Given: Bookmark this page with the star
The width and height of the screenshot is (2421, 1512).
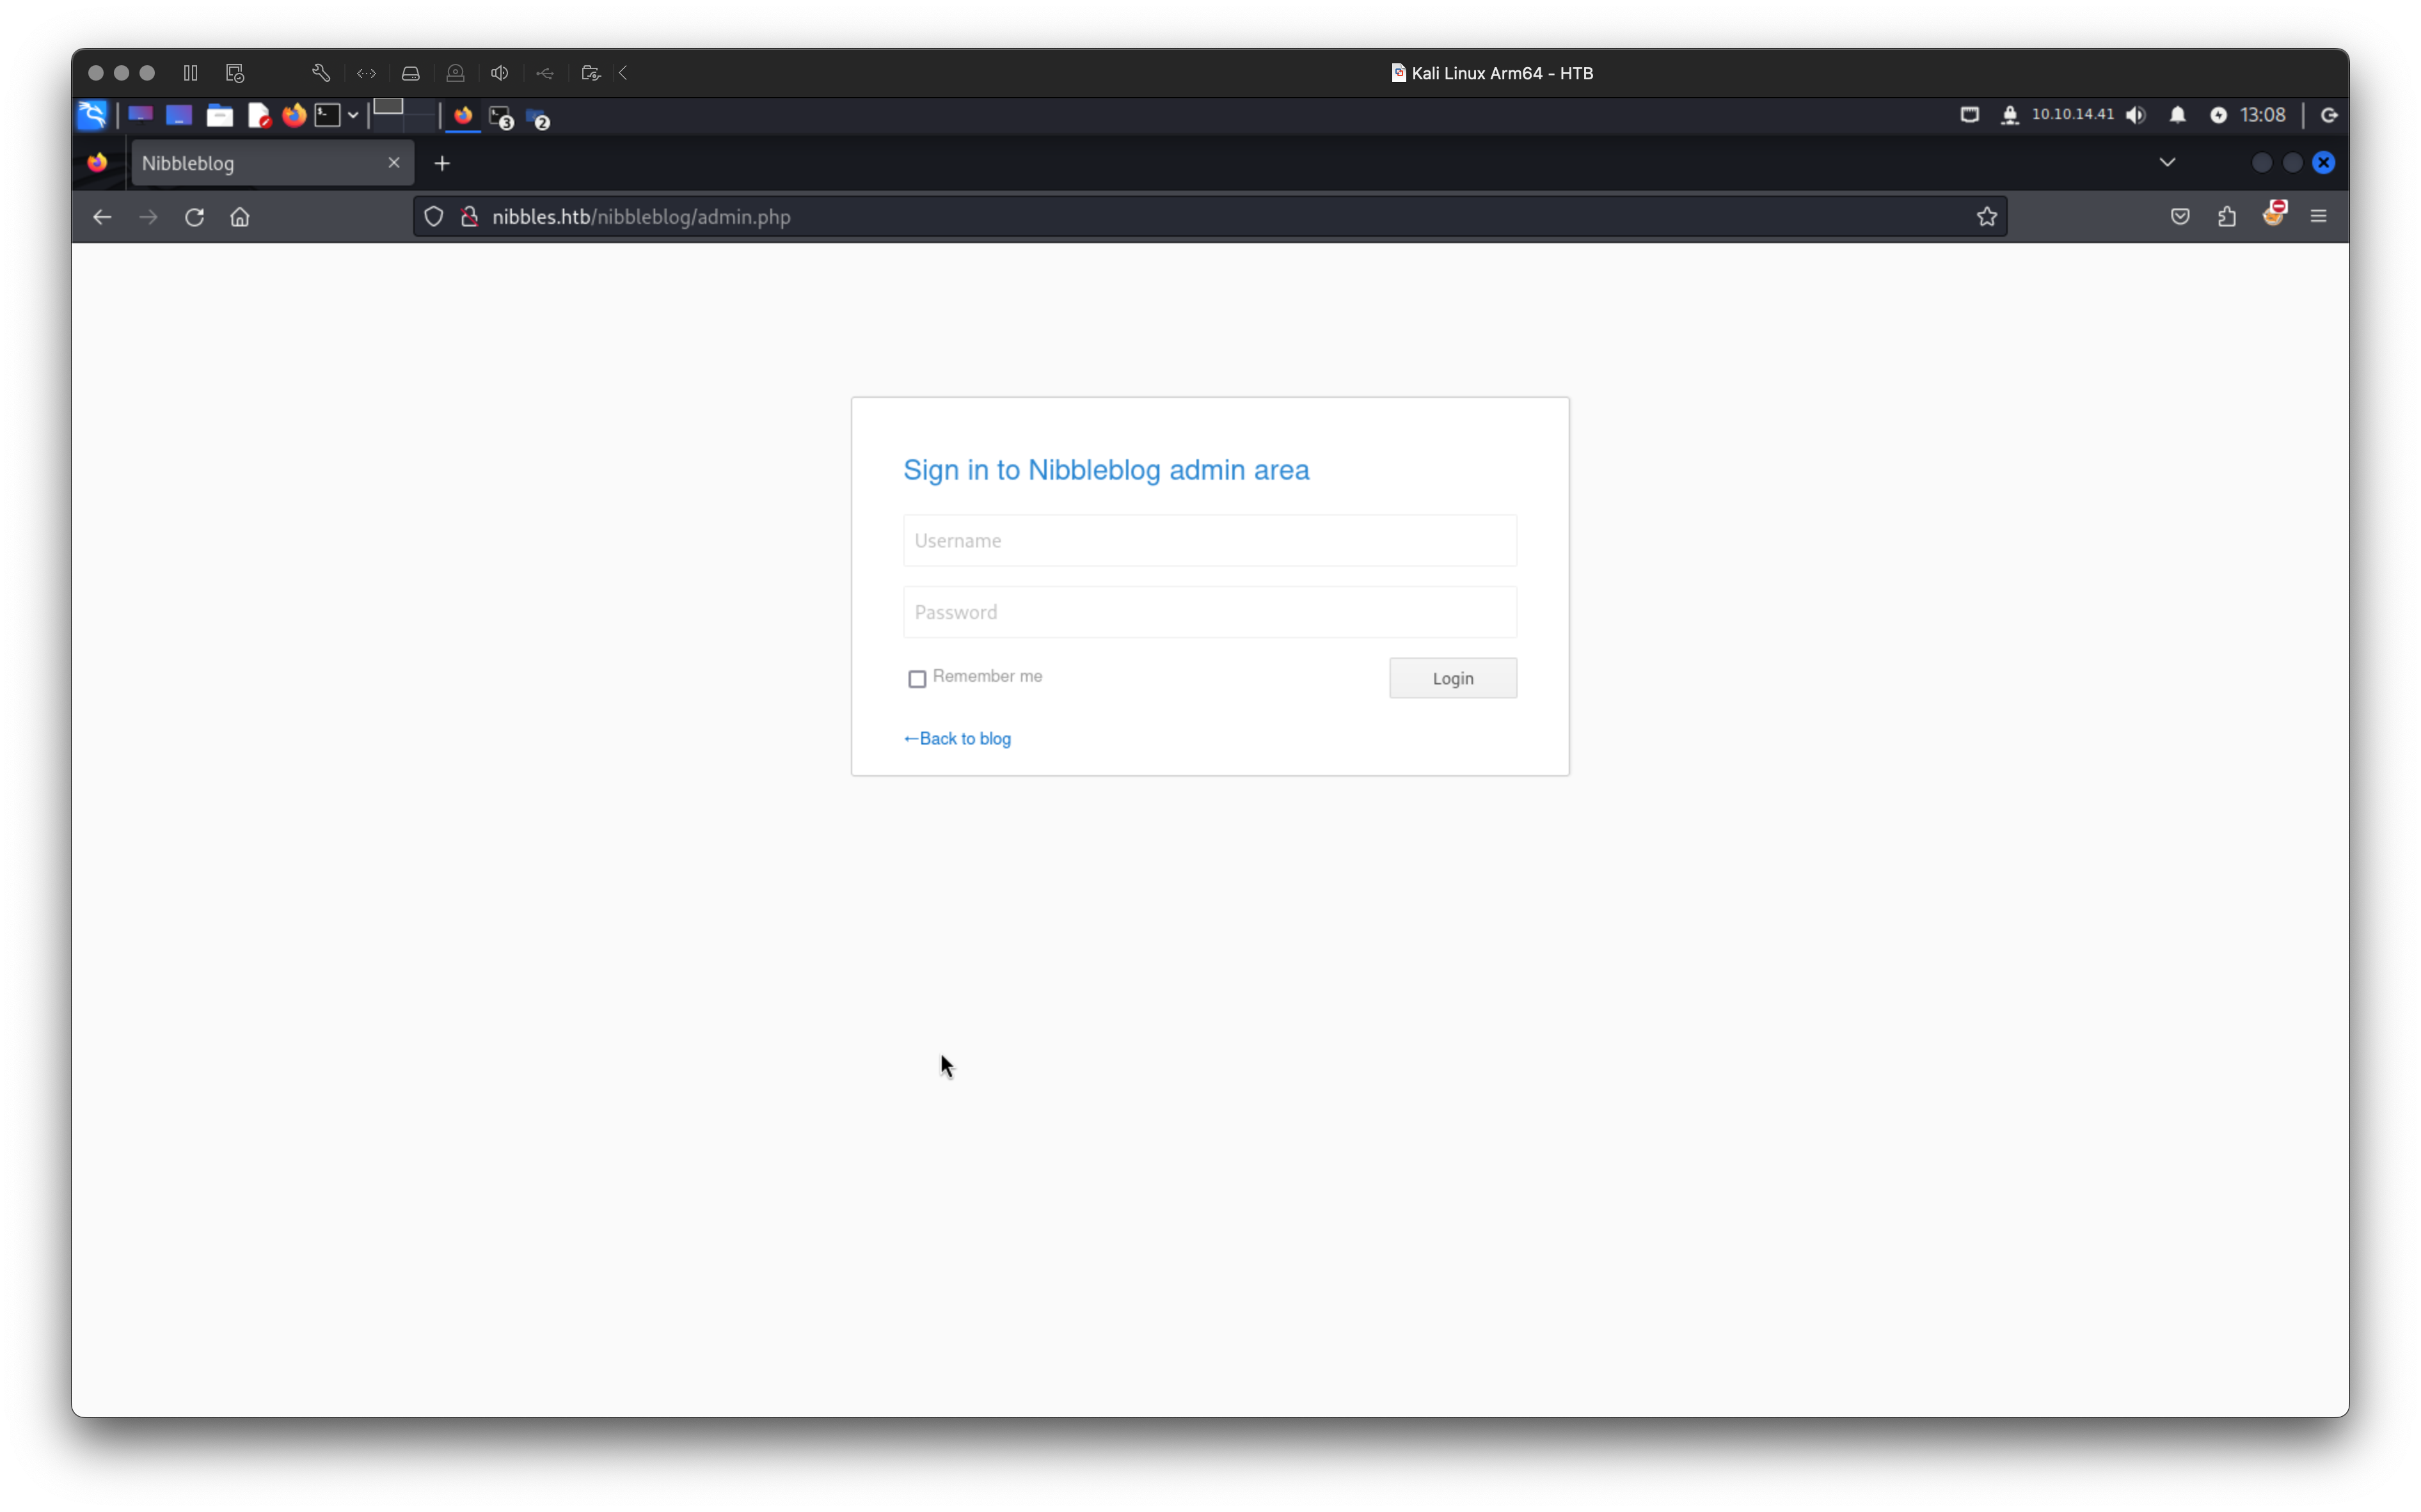Looking at the screenshot, I should tap(1986, 217).
